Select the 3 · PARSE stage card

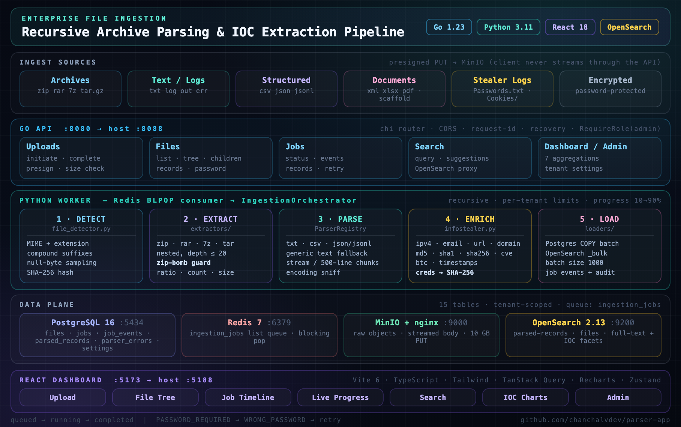[340, 246]
